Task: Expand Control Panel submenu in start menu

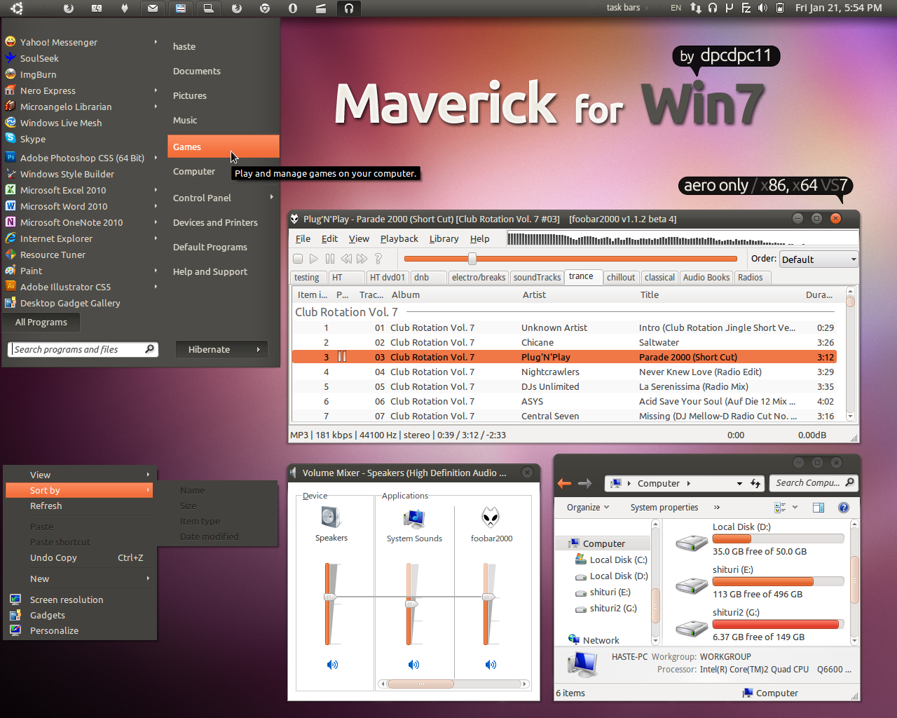Action: coord(271,198)
